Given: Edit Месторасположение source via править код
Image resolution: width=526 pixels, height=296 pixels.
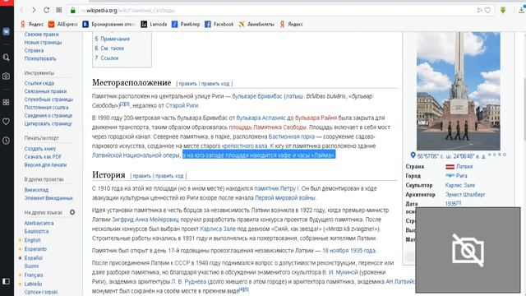Looking at the screenshot, I should coord(215,84).
